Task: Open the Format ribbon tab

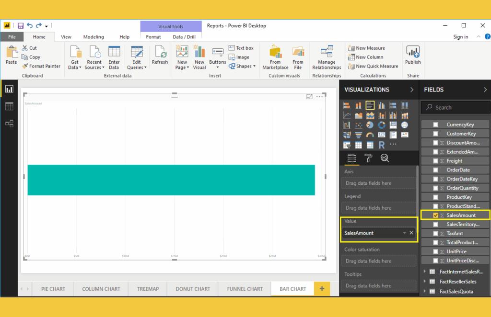Action: 153,37
